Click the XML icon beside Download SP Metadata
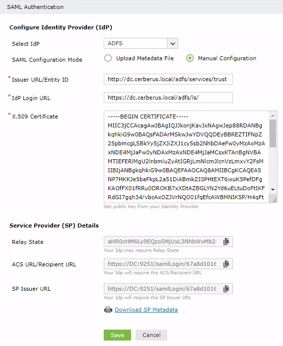Image resolution: width=283 pixels, height=346 pixels. coord(108,310)
